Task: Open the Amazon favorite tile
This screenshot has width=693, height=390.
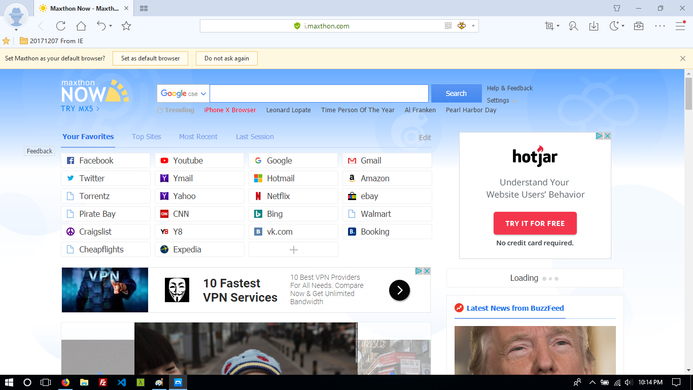Action: point(387,178)
